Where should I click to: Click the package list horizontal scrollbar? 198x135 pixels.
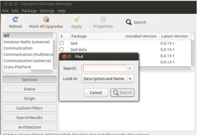coord(164,68)
